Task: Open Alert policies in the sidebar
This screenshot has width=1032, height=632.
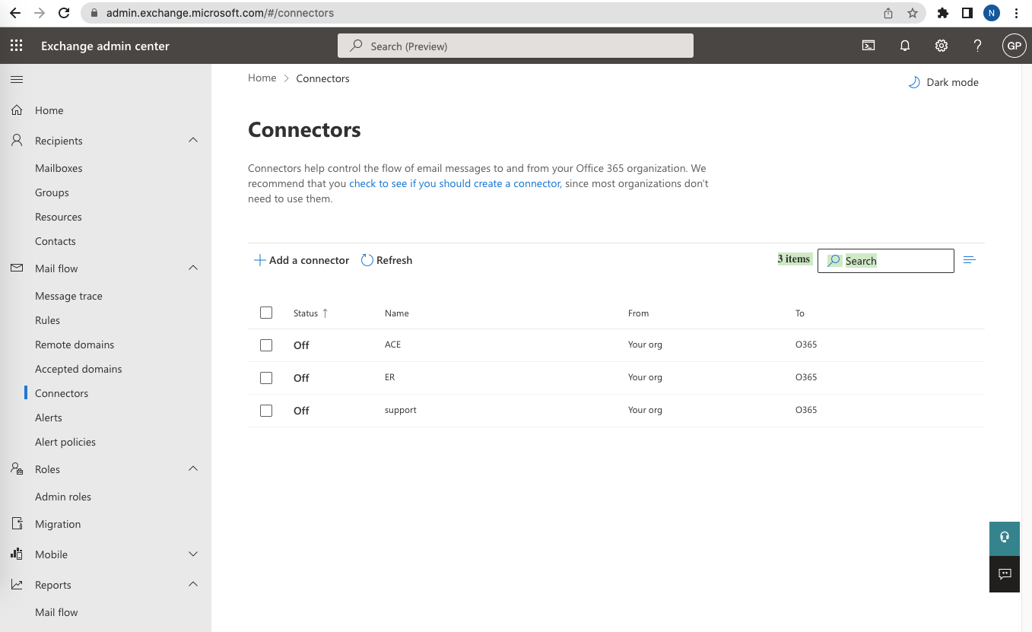Action: pyautogui.click(x=65, y=442)
